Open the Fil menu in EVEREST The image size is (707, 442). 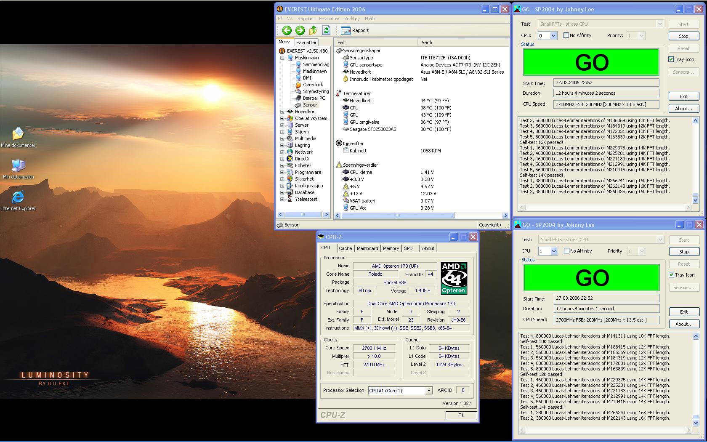(280, 19)
